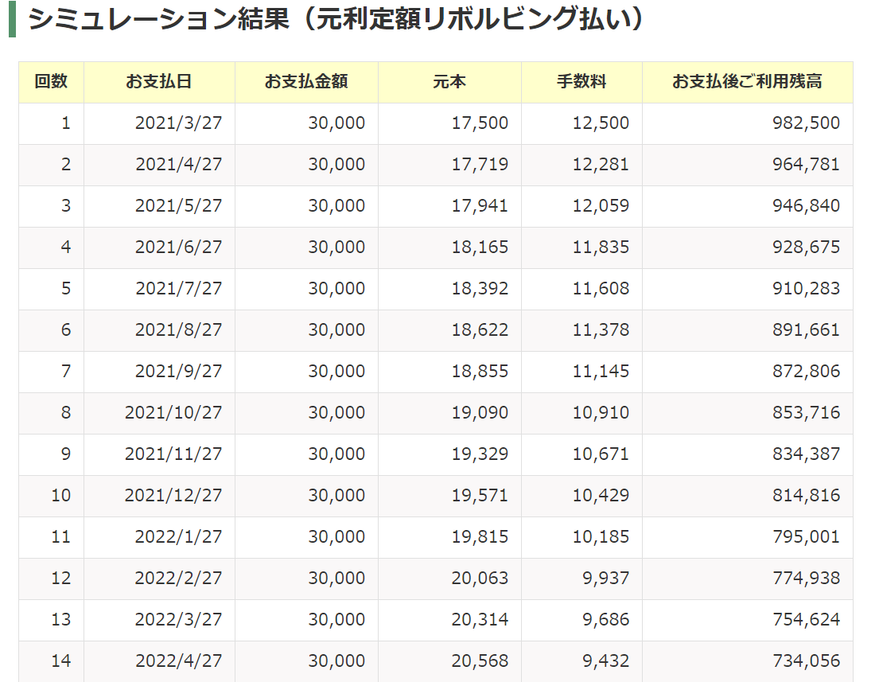Click fee value 9,686
The image size is (879, 682).
[606, 620]
